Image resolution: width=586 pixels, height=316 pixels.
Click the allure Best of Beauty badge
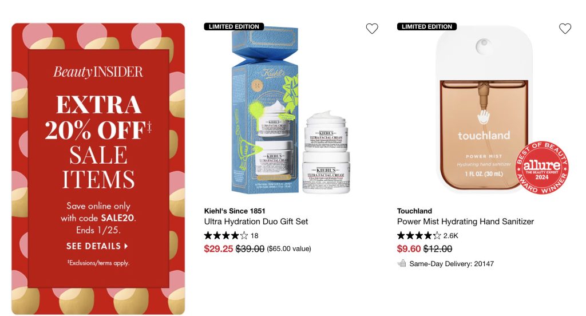[x=542, y=168]
